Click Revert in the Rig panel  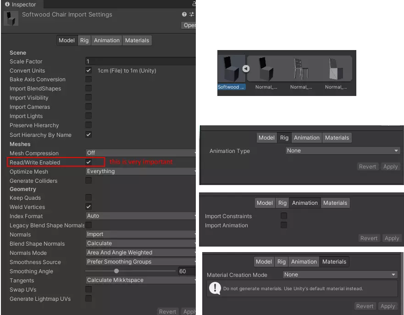coord(367,166)
